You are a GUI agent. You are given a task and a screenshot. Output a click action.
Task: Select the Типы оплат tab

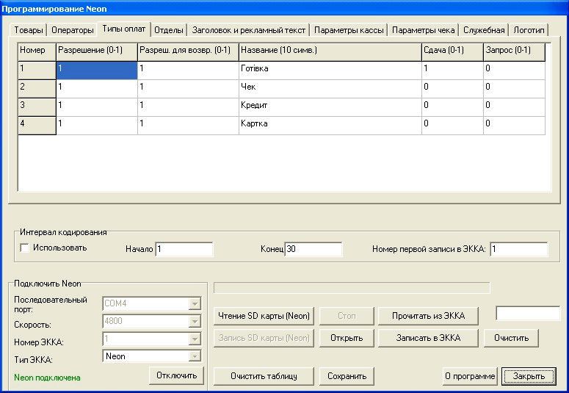point(124,29)
